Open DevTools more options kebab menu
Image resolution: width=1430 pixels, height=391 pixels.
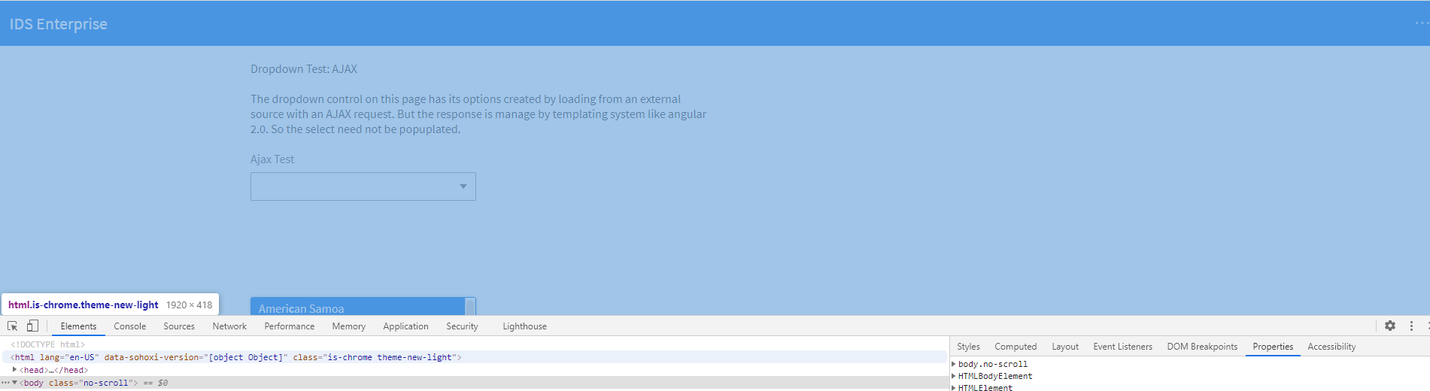tap(1411, 326)
